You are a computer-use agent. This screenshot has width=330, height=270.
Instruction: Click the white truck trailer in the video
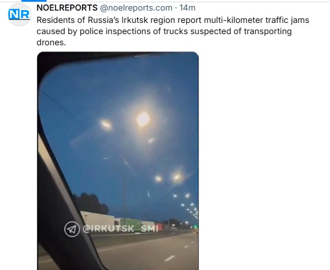click(98, 219)
